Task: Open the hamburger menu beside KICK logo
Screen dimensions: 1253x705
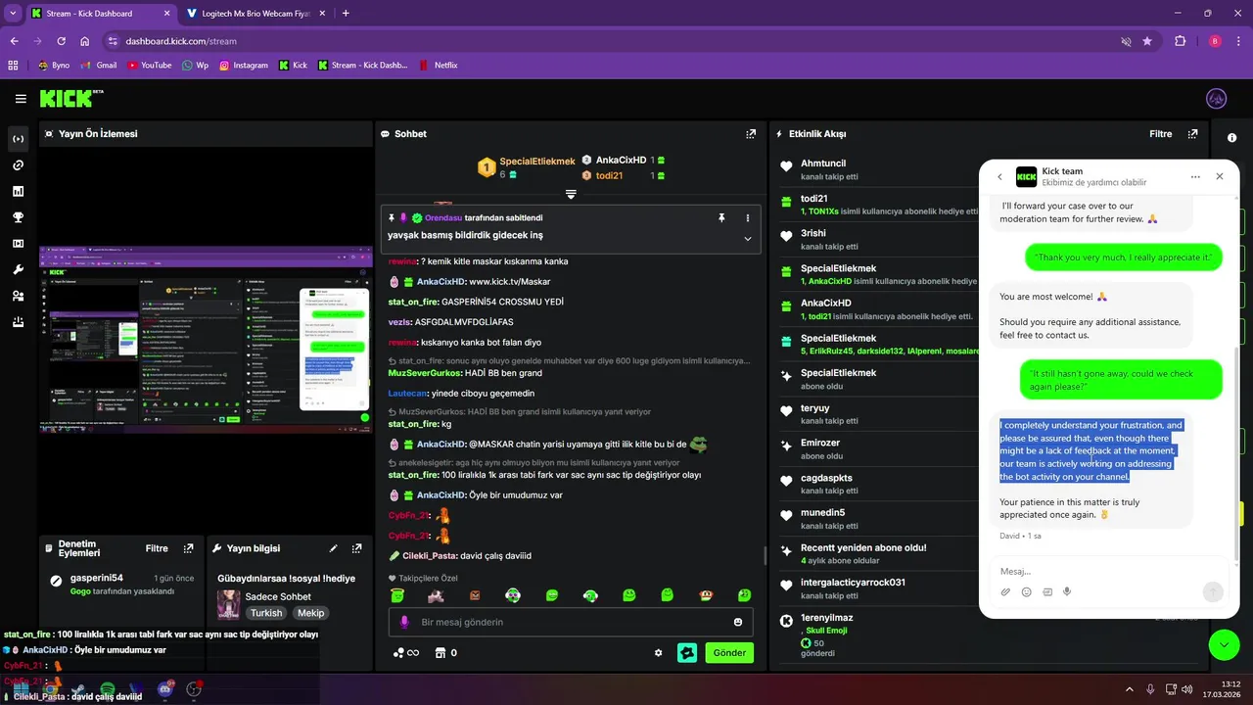Action: point(21,99)
